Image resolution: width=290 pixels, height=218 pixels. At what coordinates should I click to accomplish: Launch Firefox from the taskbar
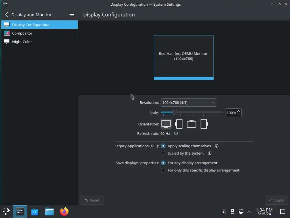[x=64, y=211]
